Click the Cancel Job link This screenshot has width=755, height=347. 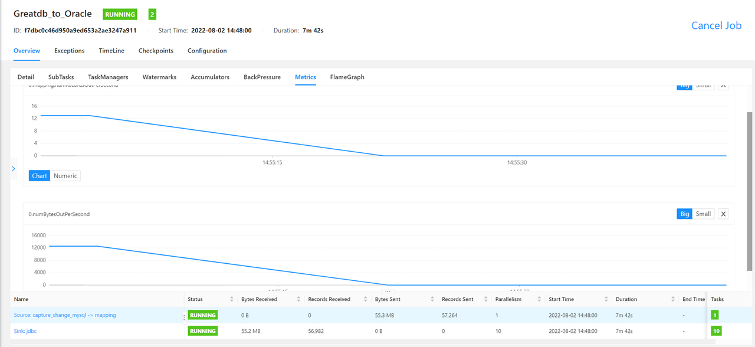pyautogui.click(x=716, y=25)
